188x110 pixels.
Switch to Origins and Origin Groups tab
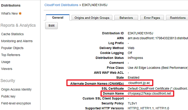(92, 18)
